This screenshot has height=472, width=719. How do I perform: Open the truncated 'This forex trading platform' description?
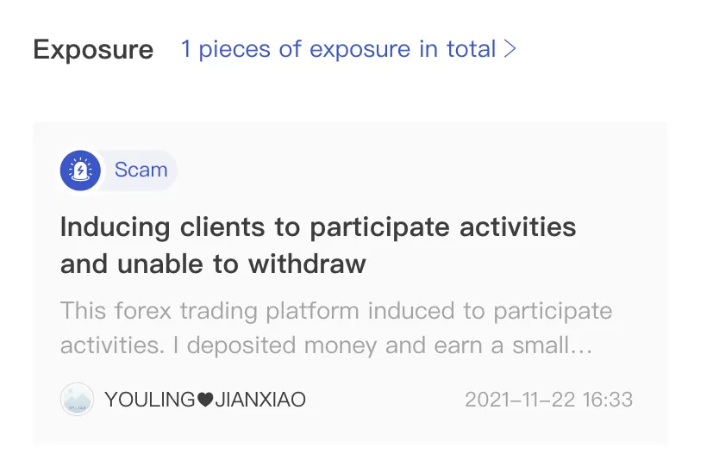[x=336, y=328]
